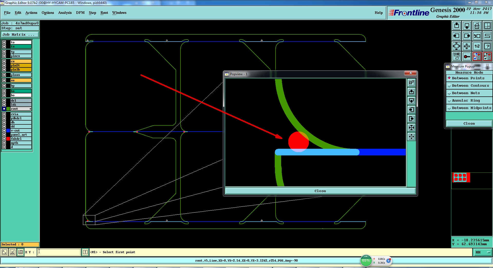493x268 pixels.
Task: Toggle display checkbox for layer 'fzkdrl'
Action: tap(4, 139)
